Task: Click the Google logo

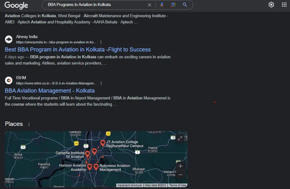Action: pos(16,5)
